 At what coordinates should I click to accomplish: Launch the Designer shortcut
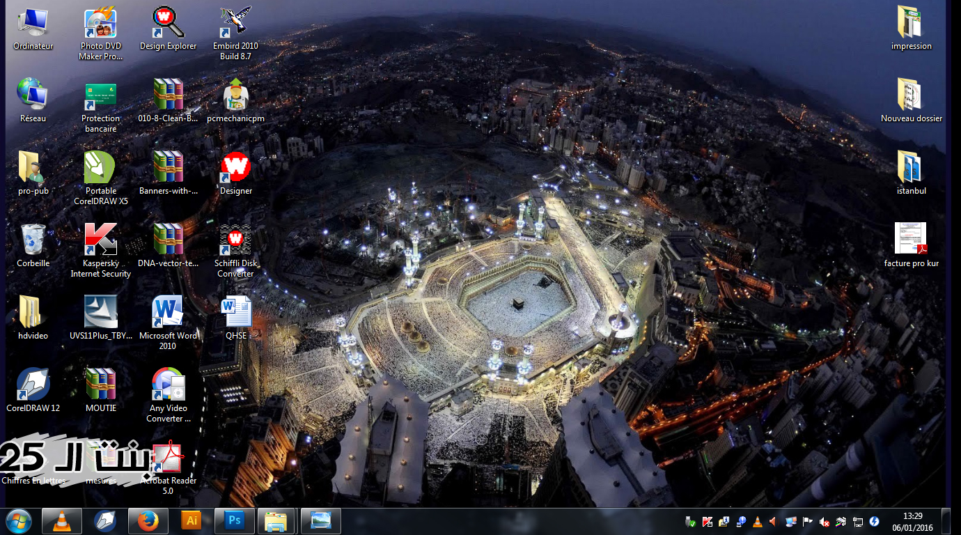coord(235,174)
